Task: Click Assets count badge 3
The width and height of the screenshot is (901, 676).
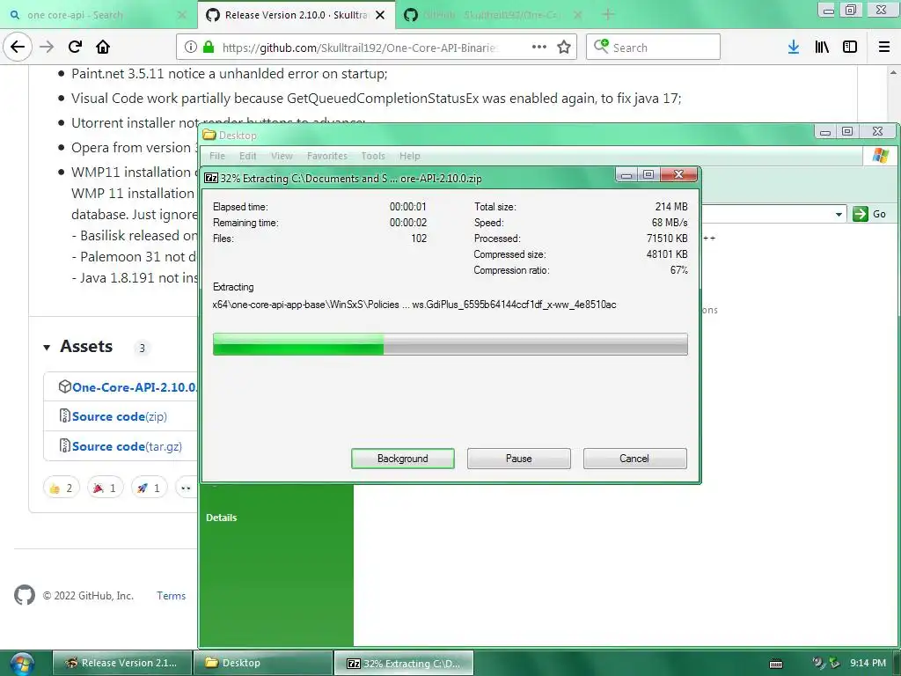Action: (142, 348)
